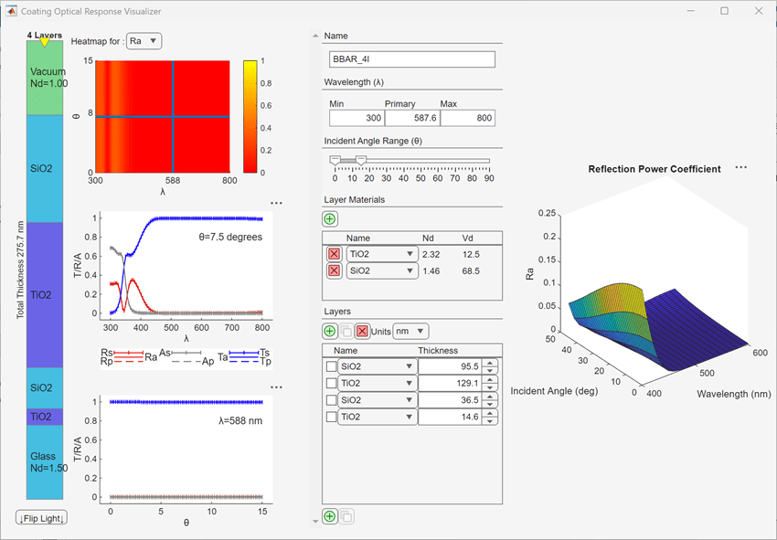Check the first SiO2 layer checkbox
Image resolution: width=777 pixels, height=540 pixels.
331,366
